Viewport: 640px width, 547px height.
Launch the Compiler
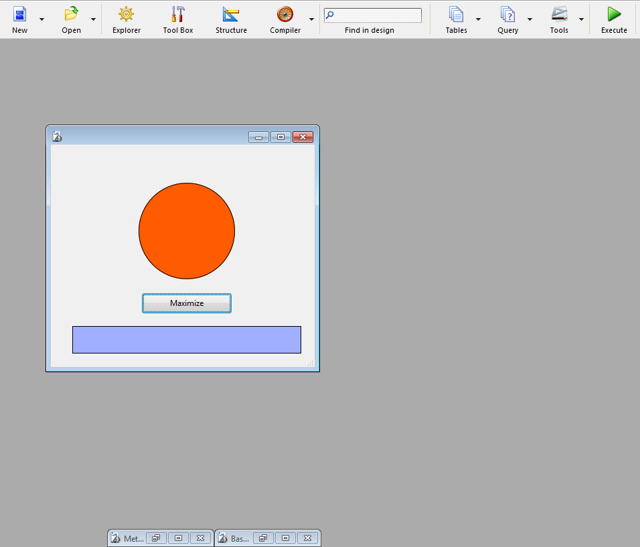pos(285,15)
